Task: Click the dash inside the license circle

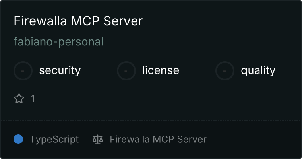Action: 126,71
